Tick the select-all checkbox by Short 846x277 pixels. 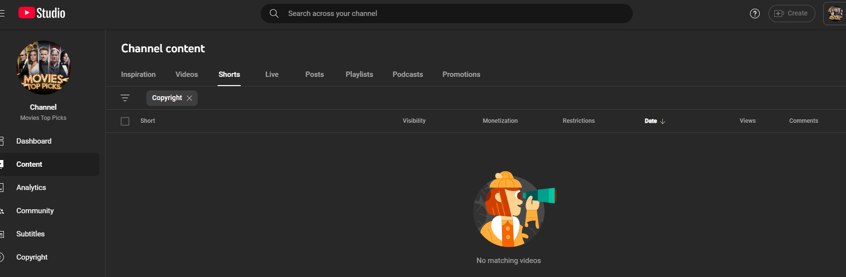click(x=125, y=121)
